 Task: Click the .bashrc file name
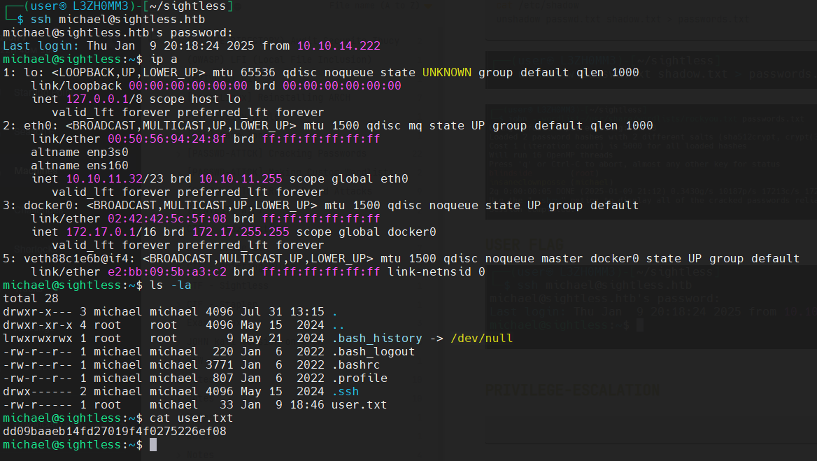(x=356, y=364)
